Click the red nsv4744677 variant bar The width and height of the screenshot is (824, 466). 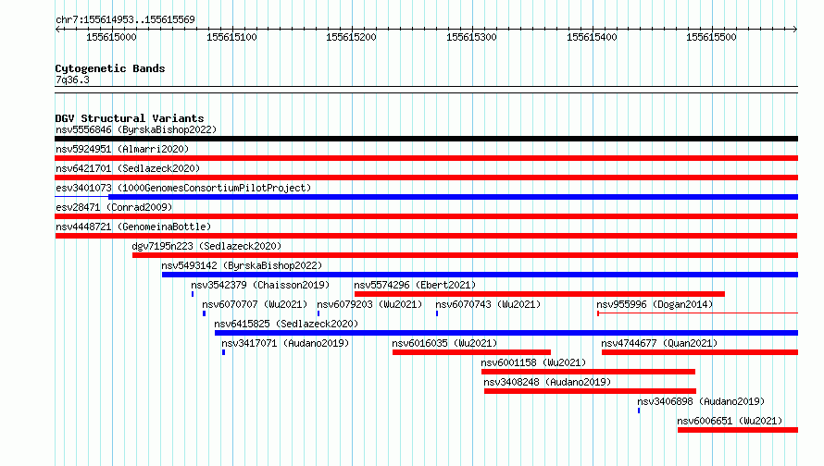coord(699,352)
